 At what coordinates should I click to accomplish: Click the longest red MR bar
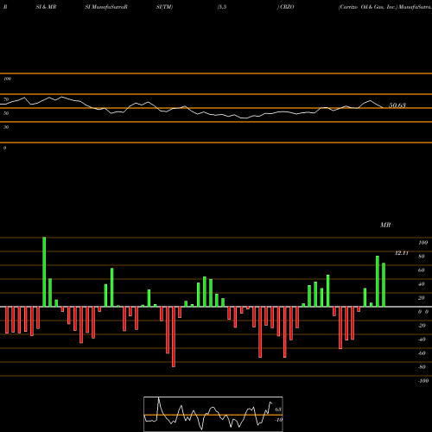(174, 337)
